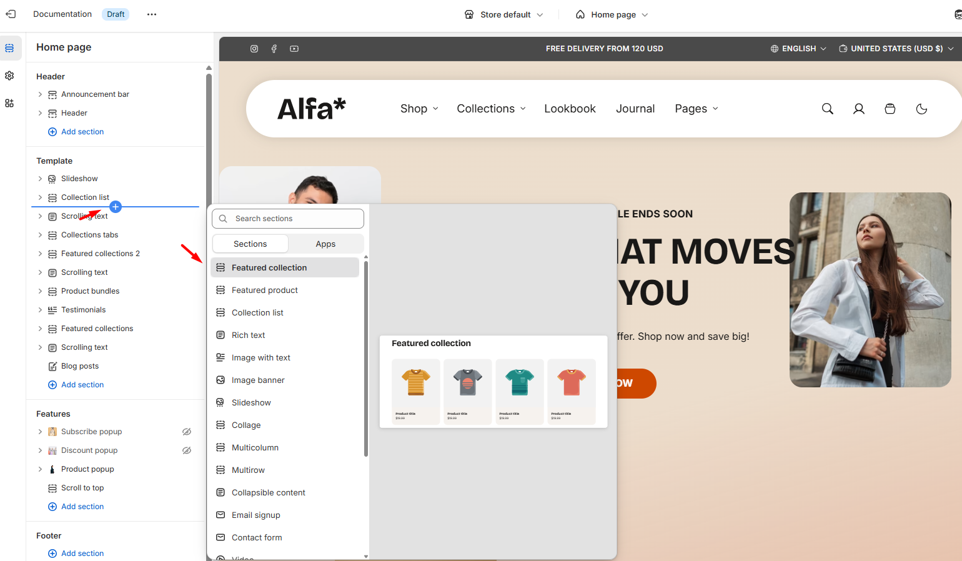Expand the Slideshow section
962x561 pixels.
tap(40, 179)
